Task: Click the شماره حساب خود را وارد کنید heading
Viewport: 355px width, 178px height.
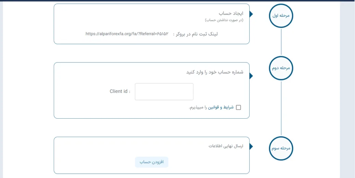Action: click(x=215, y=72)
